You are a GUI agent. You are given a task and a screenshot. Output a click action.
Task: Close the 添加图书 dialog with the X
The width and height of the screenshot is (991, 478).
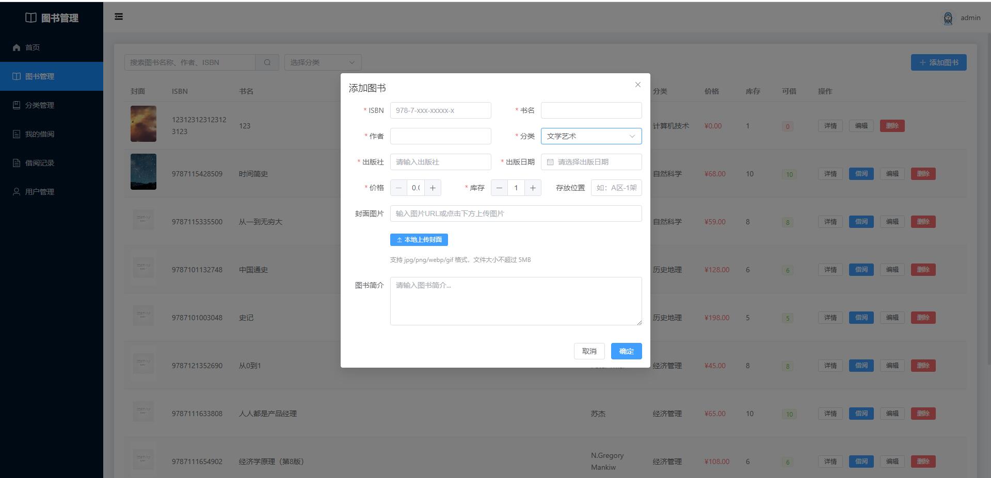click(637, 85)
